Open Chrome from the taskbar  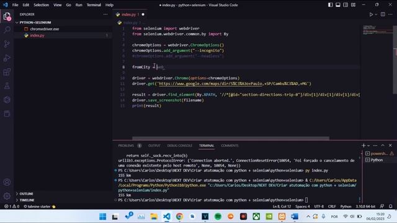pos(179,216)
